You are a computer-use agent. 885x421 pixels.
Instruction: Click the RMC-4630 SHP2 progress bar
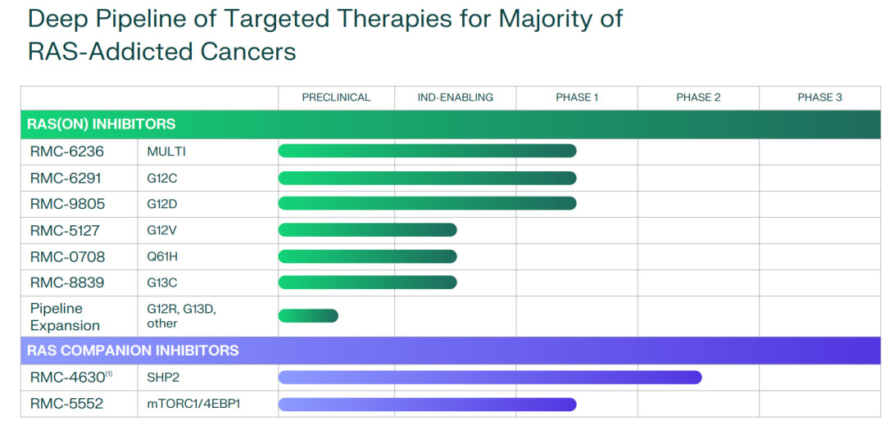[489, 378]
